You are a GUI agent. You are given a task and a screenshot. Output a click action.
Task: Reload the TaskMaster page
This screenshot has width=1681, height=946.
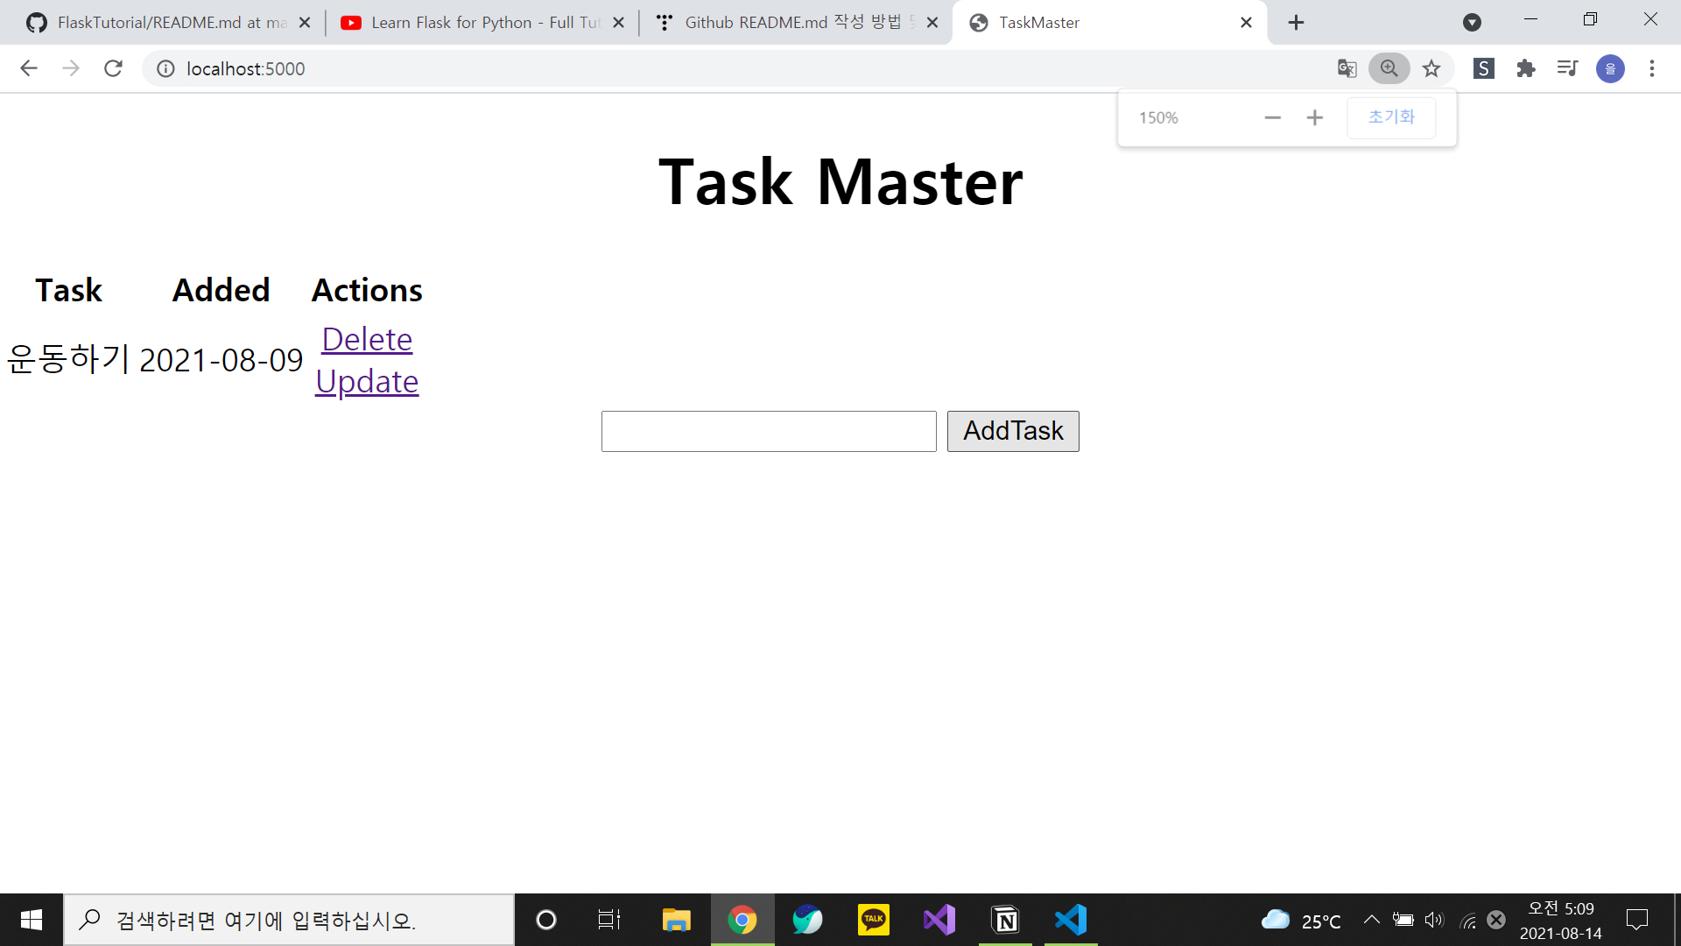coord(113,68)
